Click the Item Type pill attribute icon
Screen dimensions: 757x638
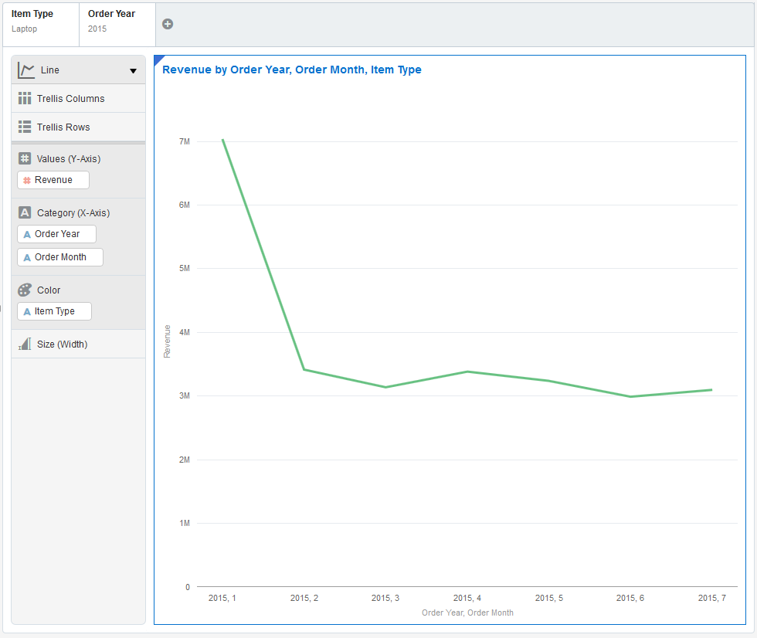tap(27, 311)
